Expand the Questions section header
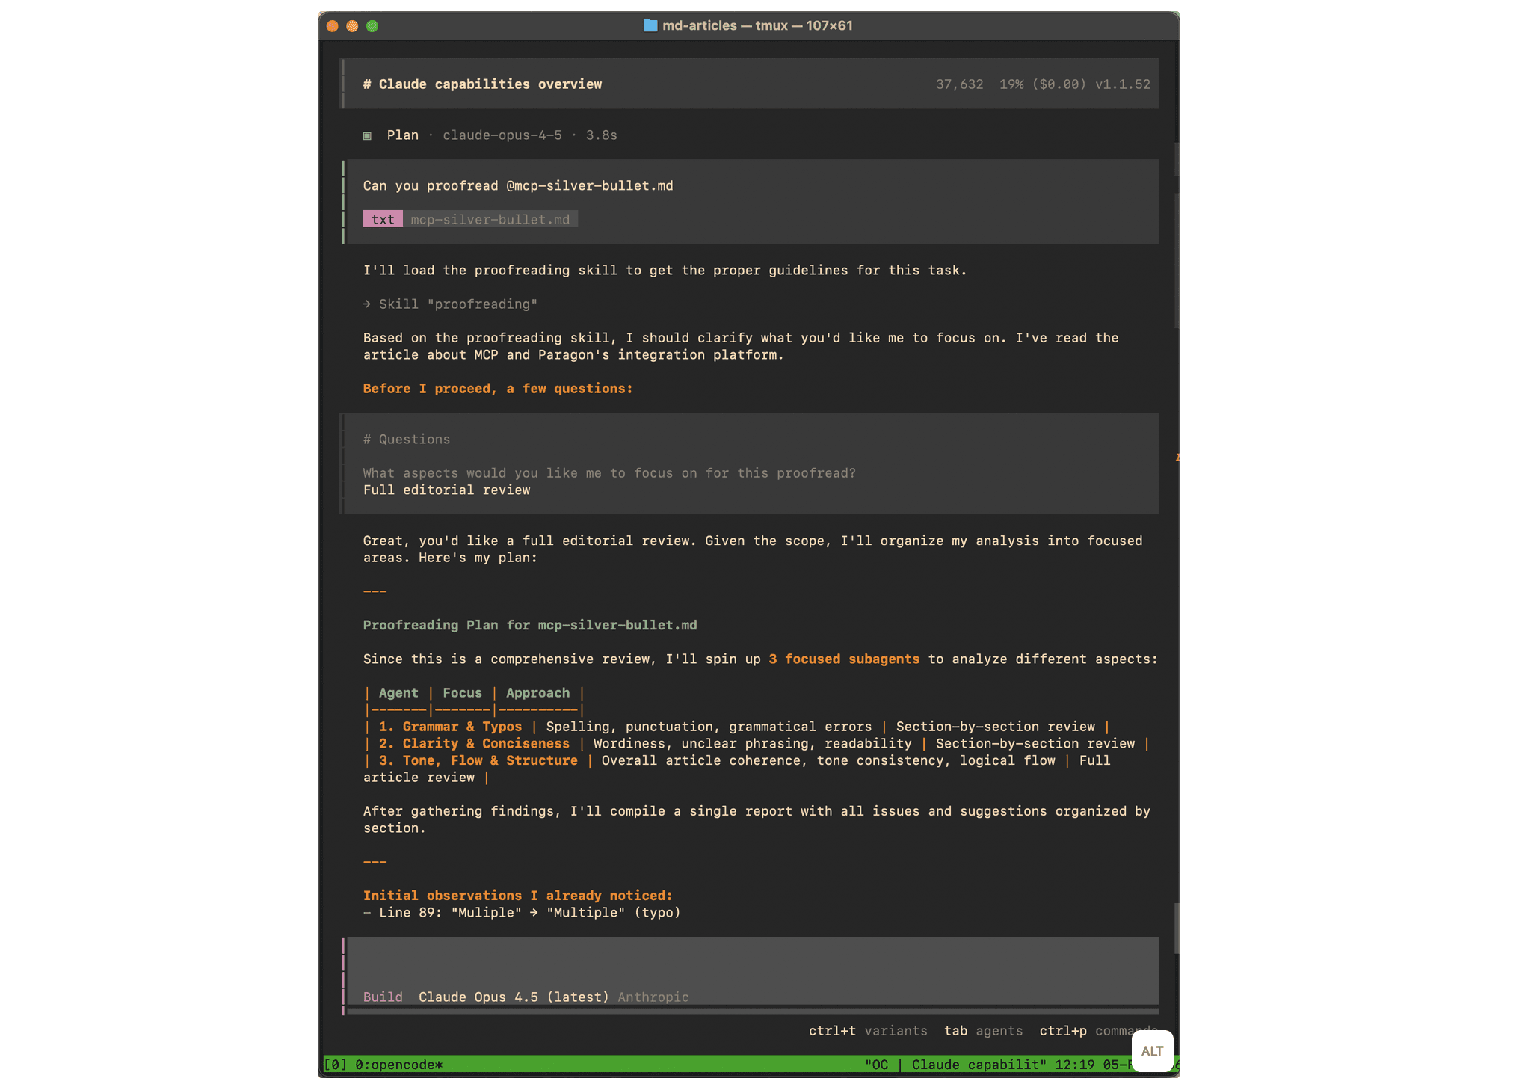The height and width of the screenshot is (1090, 1519). tap(407, 440)
